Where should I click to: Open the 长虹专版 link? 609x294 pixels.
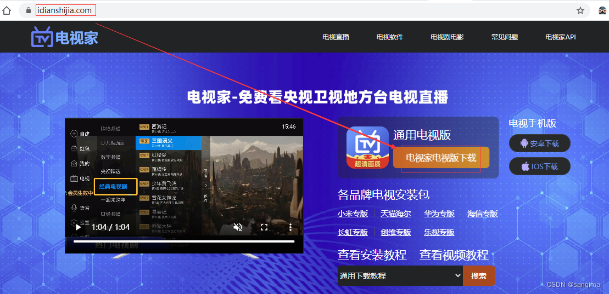pos(353,233)
